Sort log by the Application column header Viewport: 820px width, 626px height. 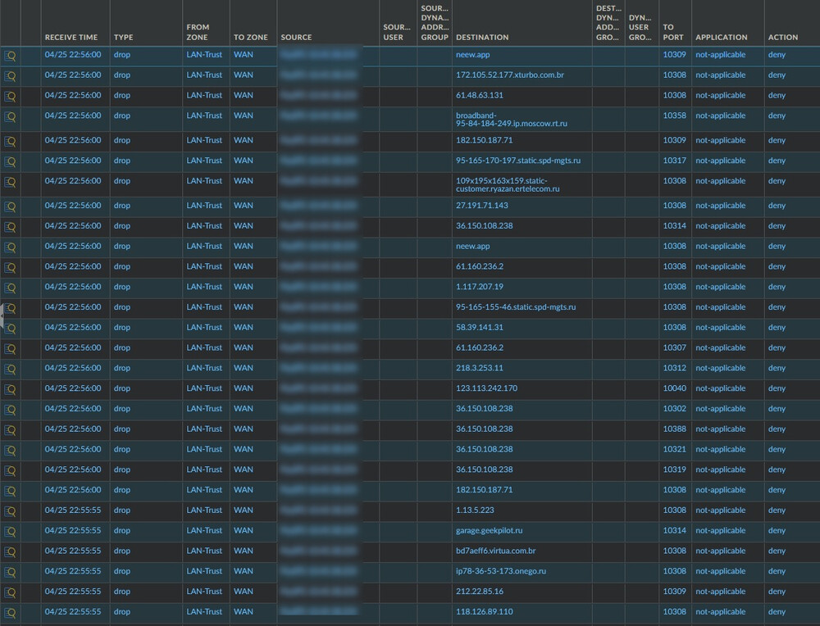point(721,37)
